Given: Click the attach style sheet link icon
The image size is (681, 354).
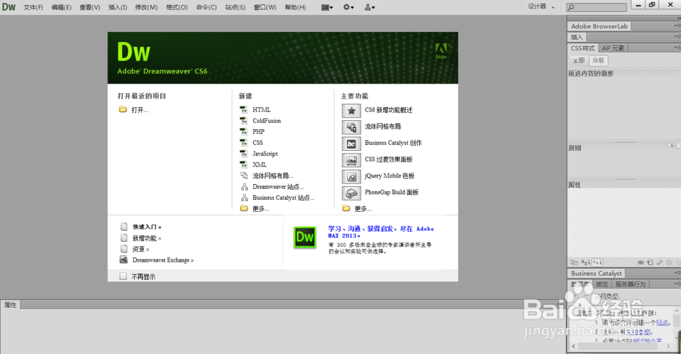Looking at the screenshot, I should coord(641,262).
